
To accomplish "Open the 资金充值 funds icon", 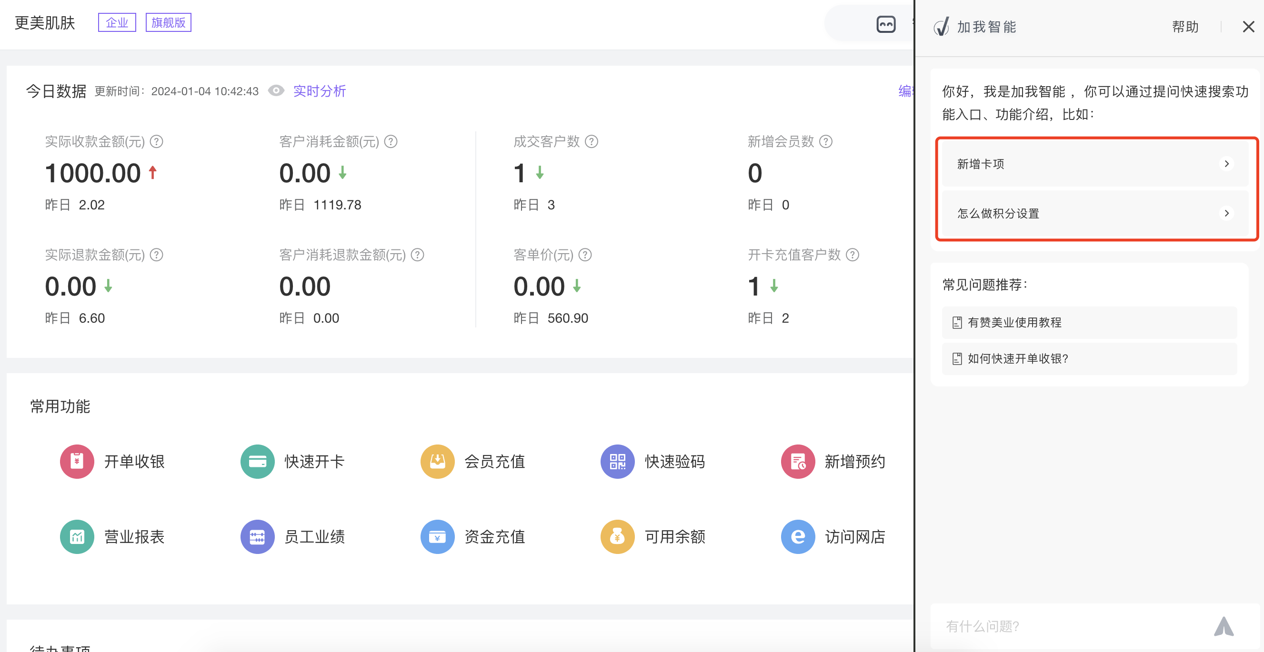I will pos(437,537).
